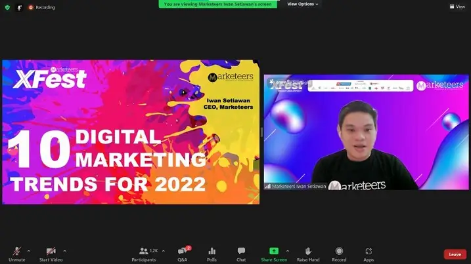Click the Recording indicator
Viewport: 471px width, 264px height.
pyautogui.click(x=41, y=7)
